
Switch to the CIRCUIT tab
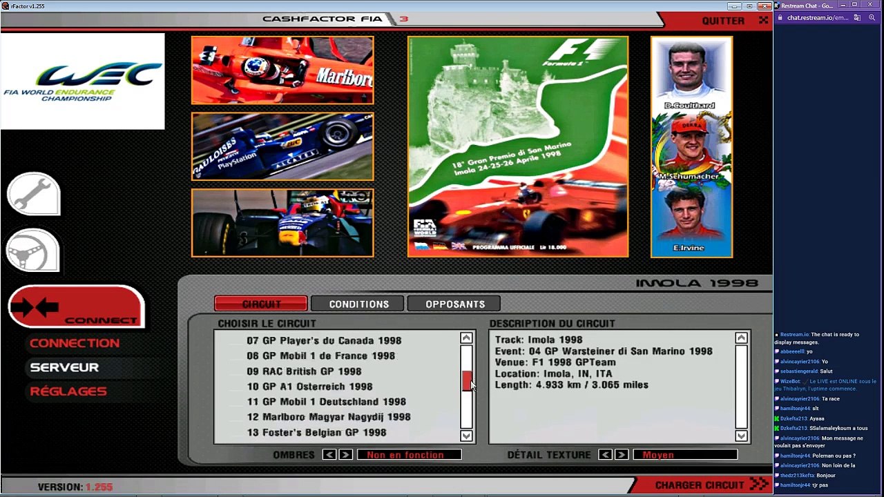click(x=261, y=304)
